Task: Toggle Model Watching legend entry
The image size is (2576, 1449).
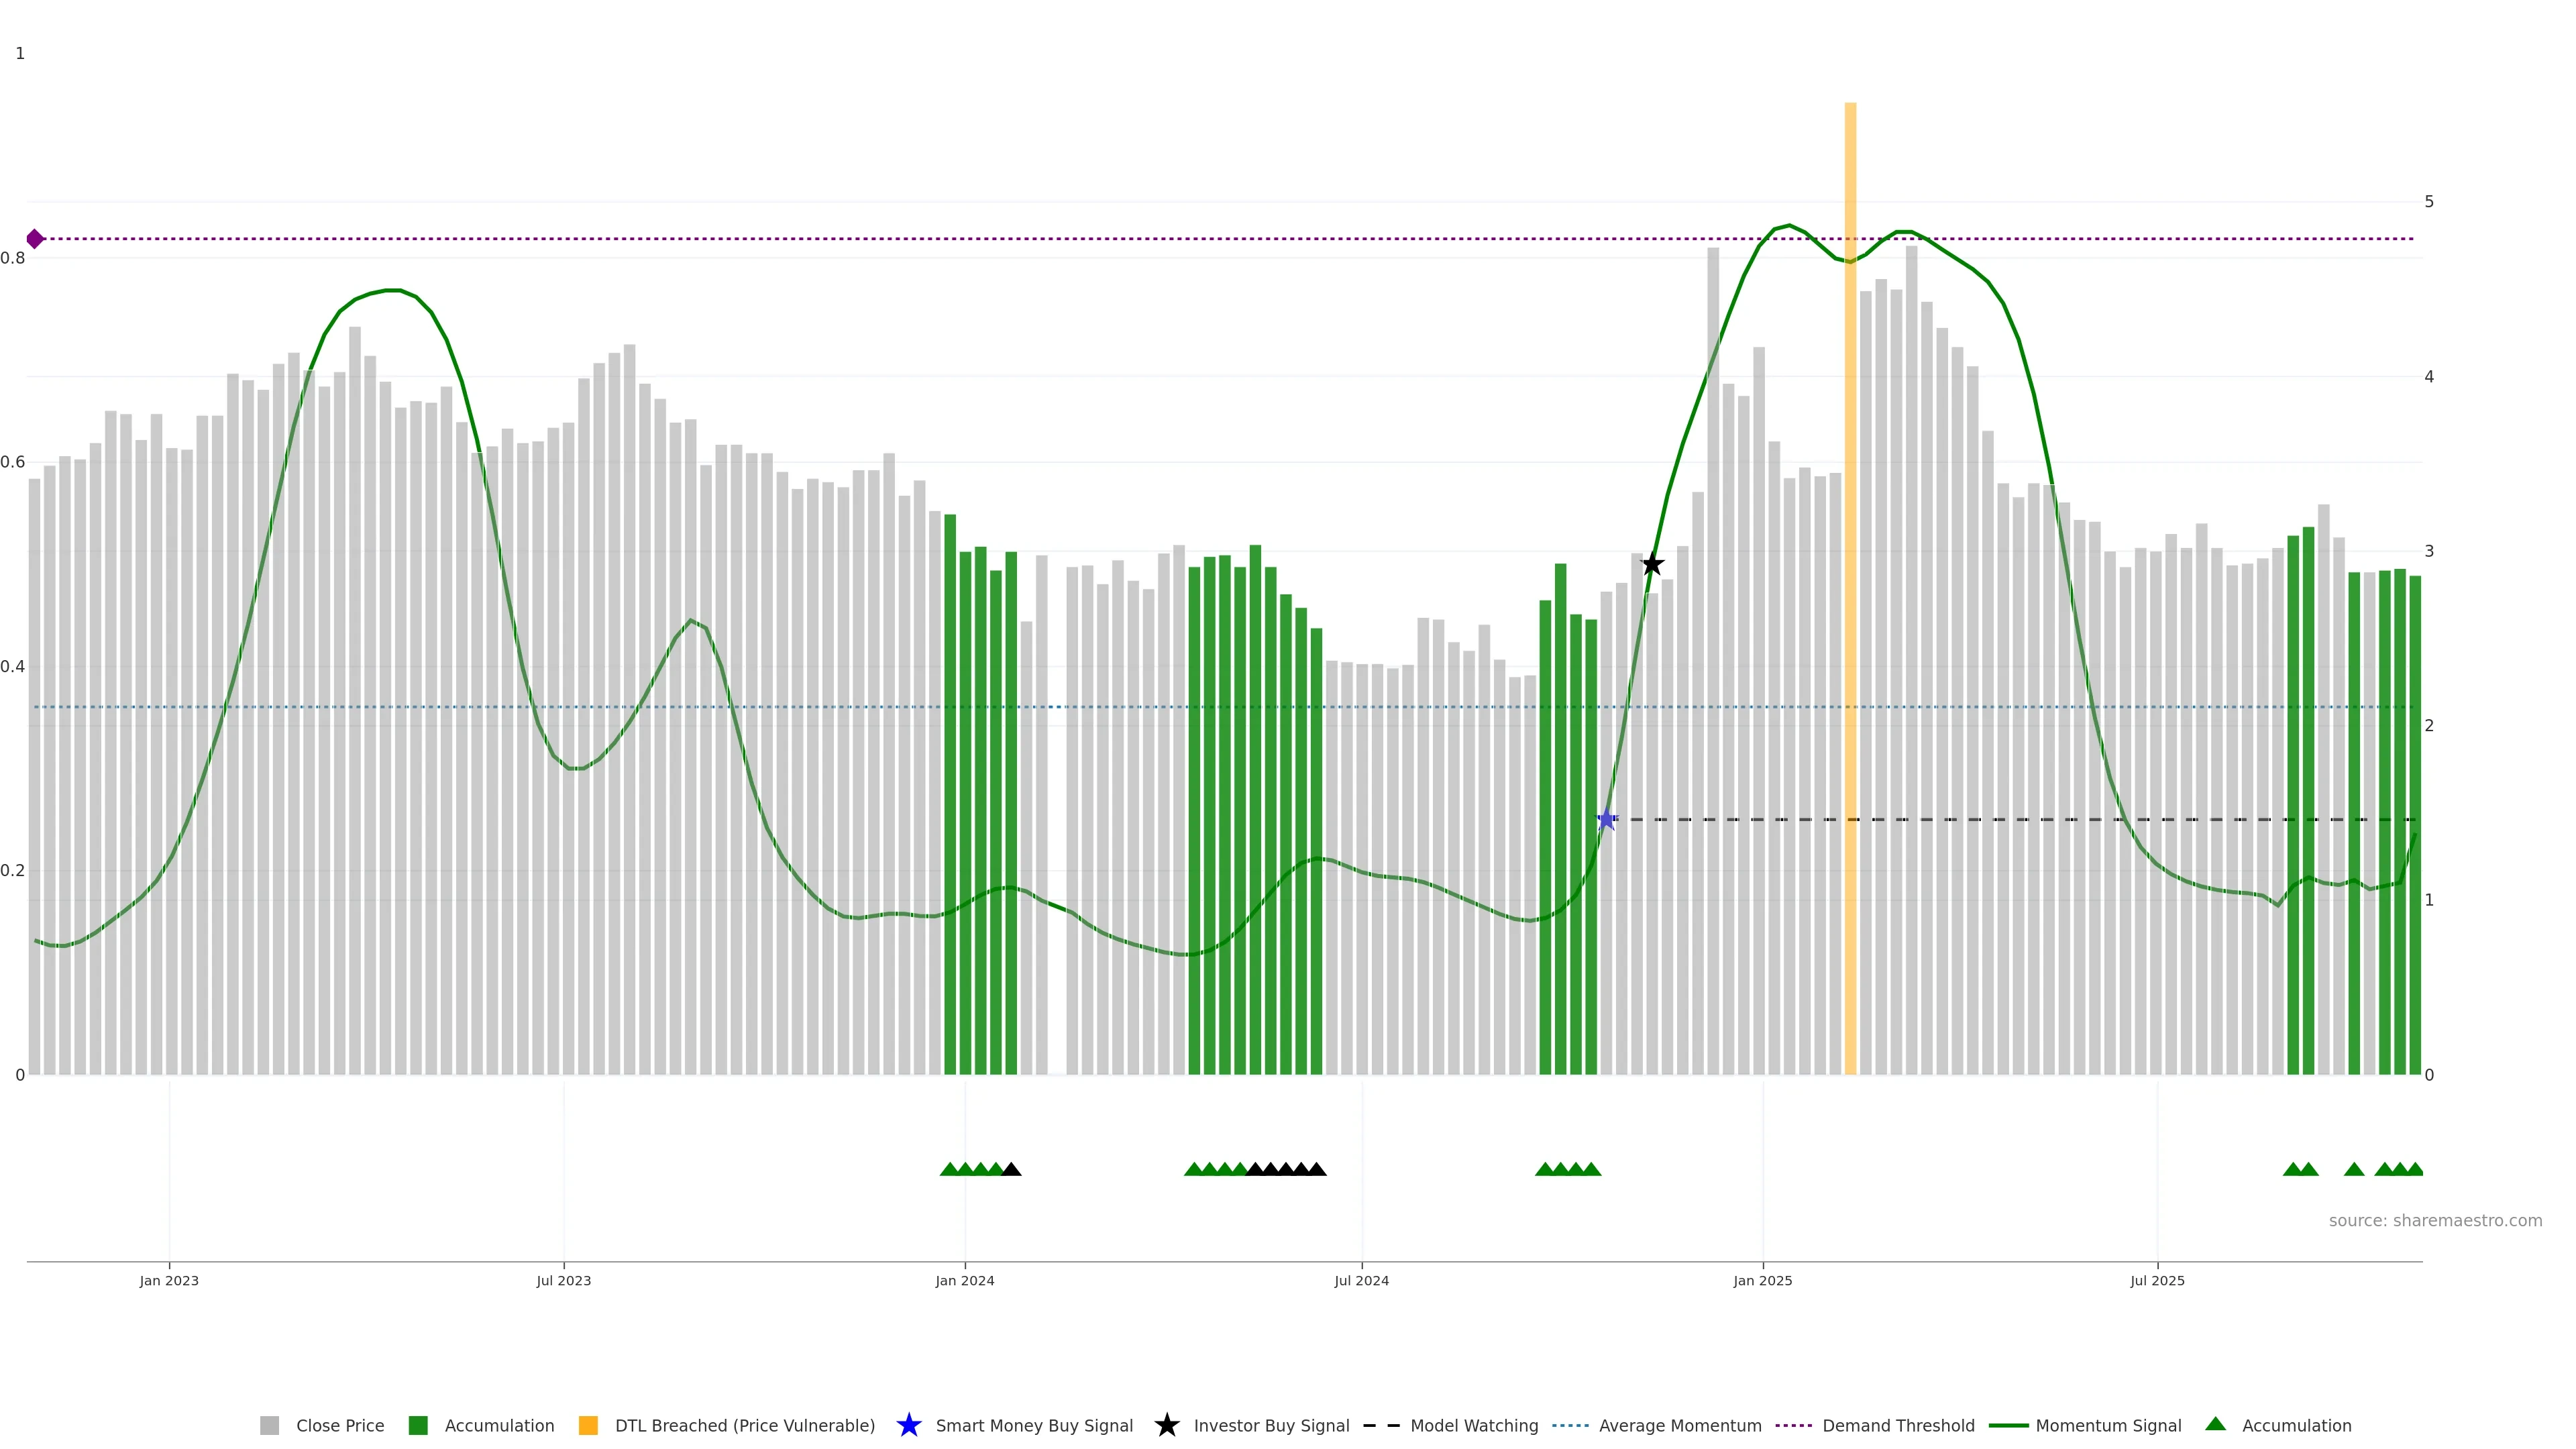Action: point(1474,1425)
